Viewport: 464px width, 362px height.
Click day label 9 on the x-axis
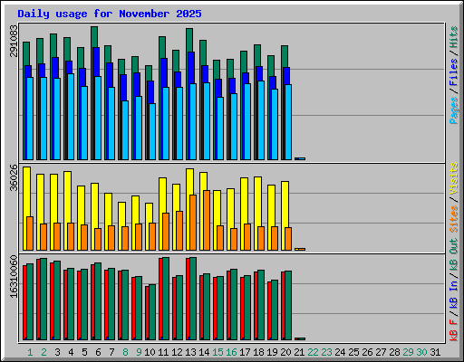[139, 352]
